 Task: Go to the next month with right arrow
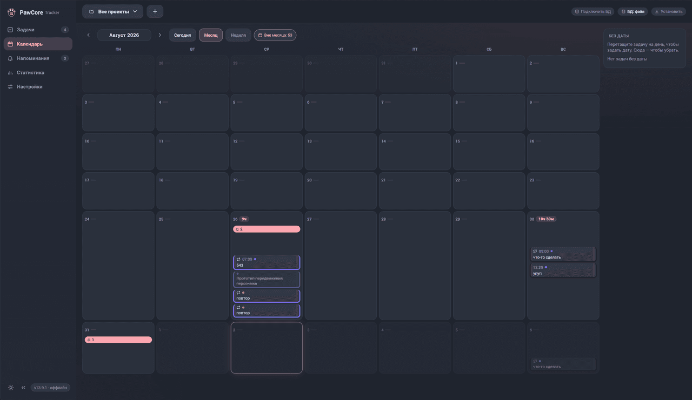pyautogui.click(x=159, y=36)
